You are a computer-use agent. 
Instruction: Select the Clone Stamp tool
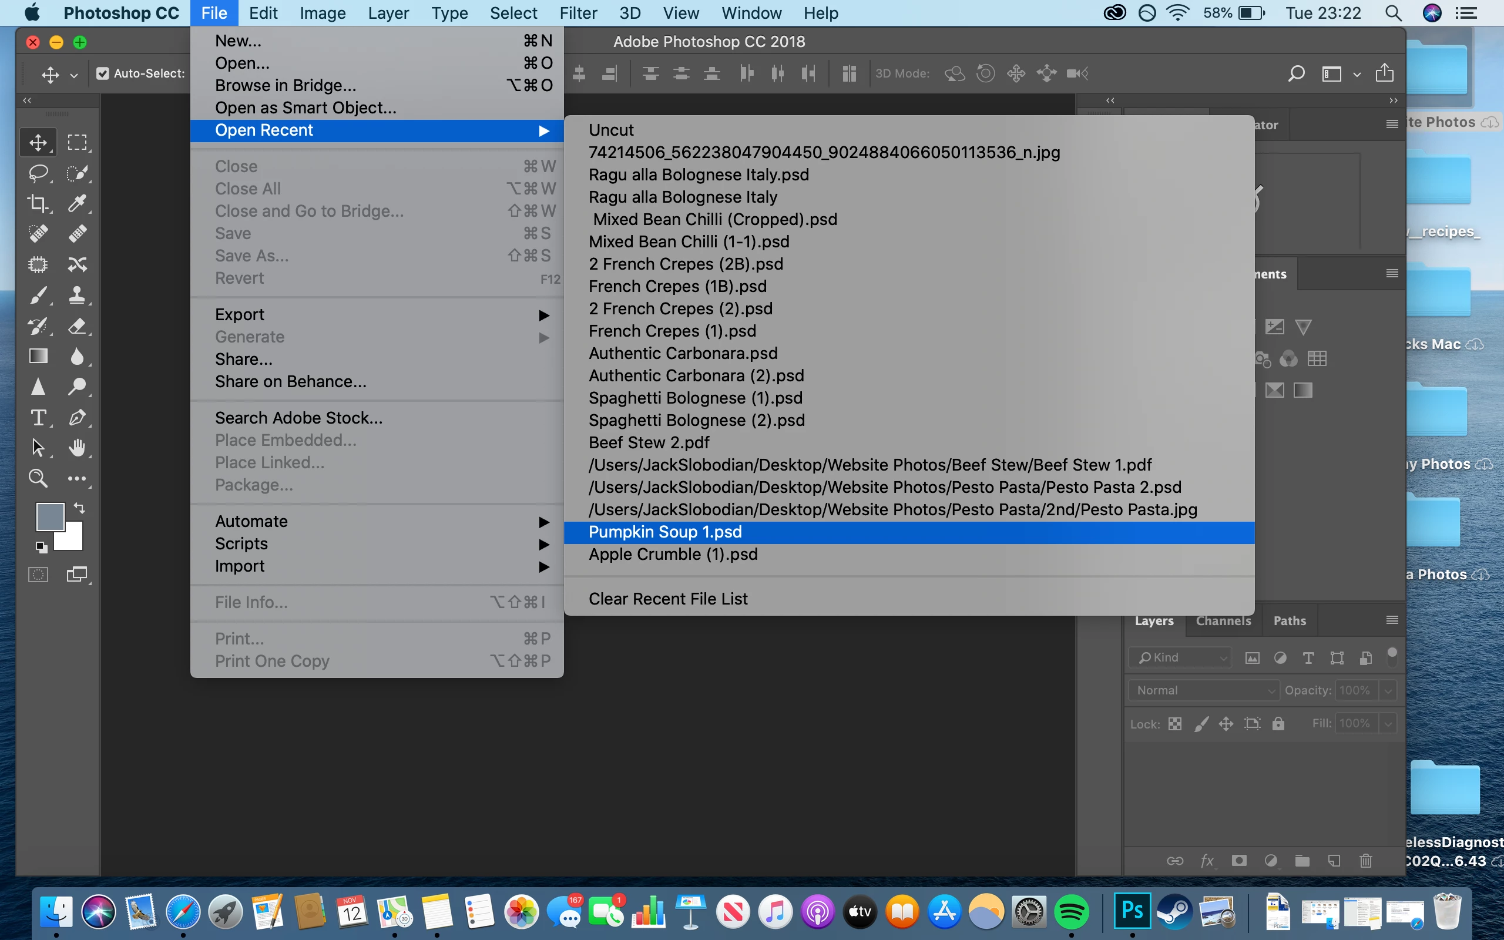77,295
